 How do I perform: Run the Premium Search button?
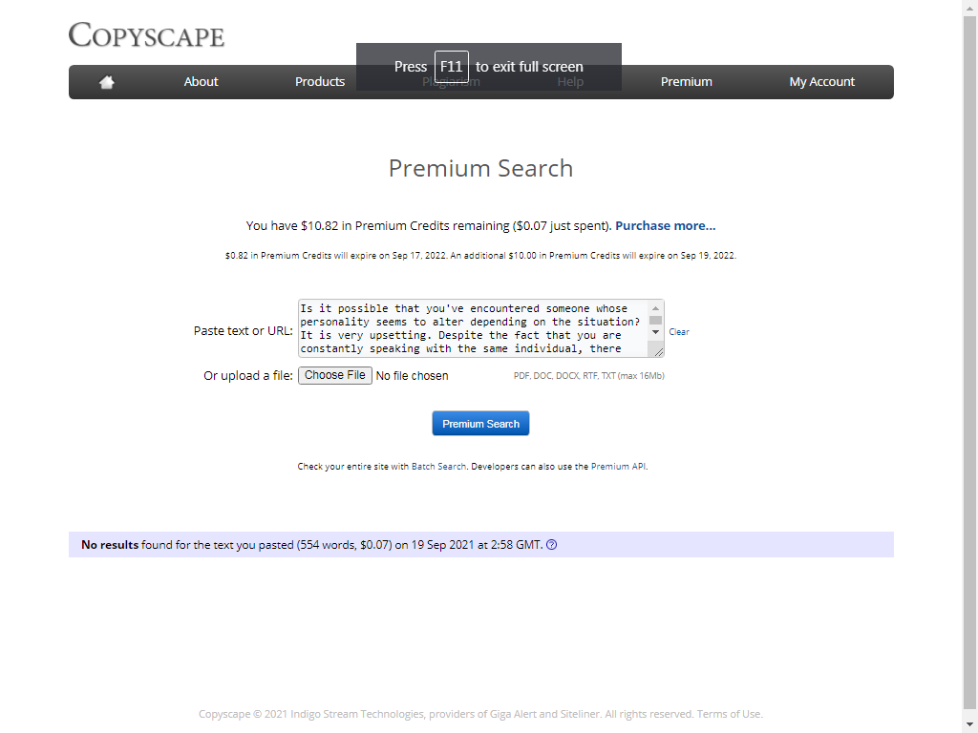(480, 423)
